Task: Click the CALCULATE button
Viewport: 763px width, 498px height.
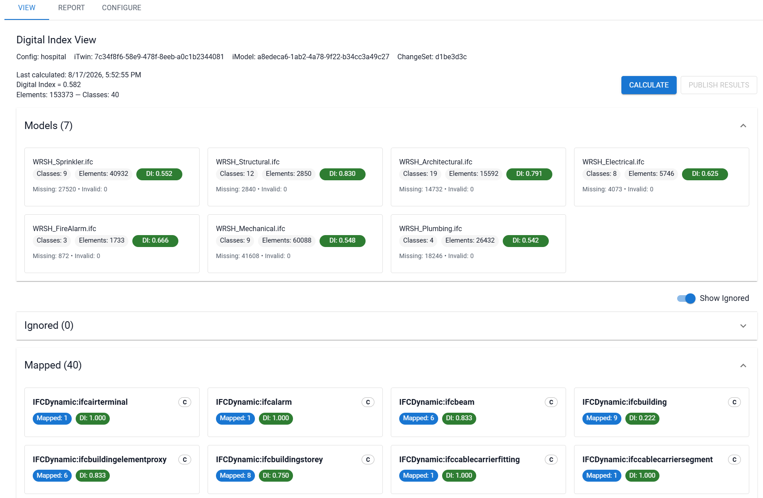Action: point(649,85)
